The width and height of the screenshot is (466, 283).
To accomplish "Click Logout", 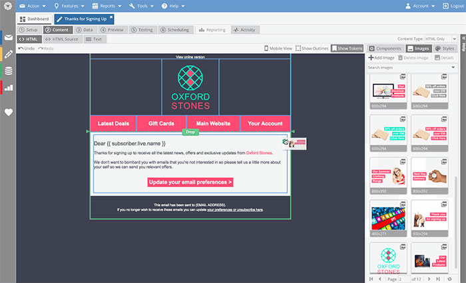I will coord(453,5).
